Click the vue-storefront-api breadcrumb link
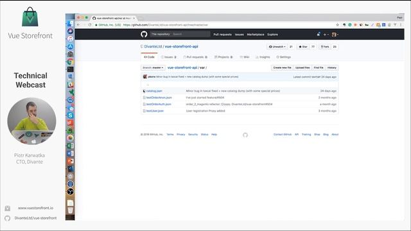Viewport: 411px width, 231px height. coord(182,67)
